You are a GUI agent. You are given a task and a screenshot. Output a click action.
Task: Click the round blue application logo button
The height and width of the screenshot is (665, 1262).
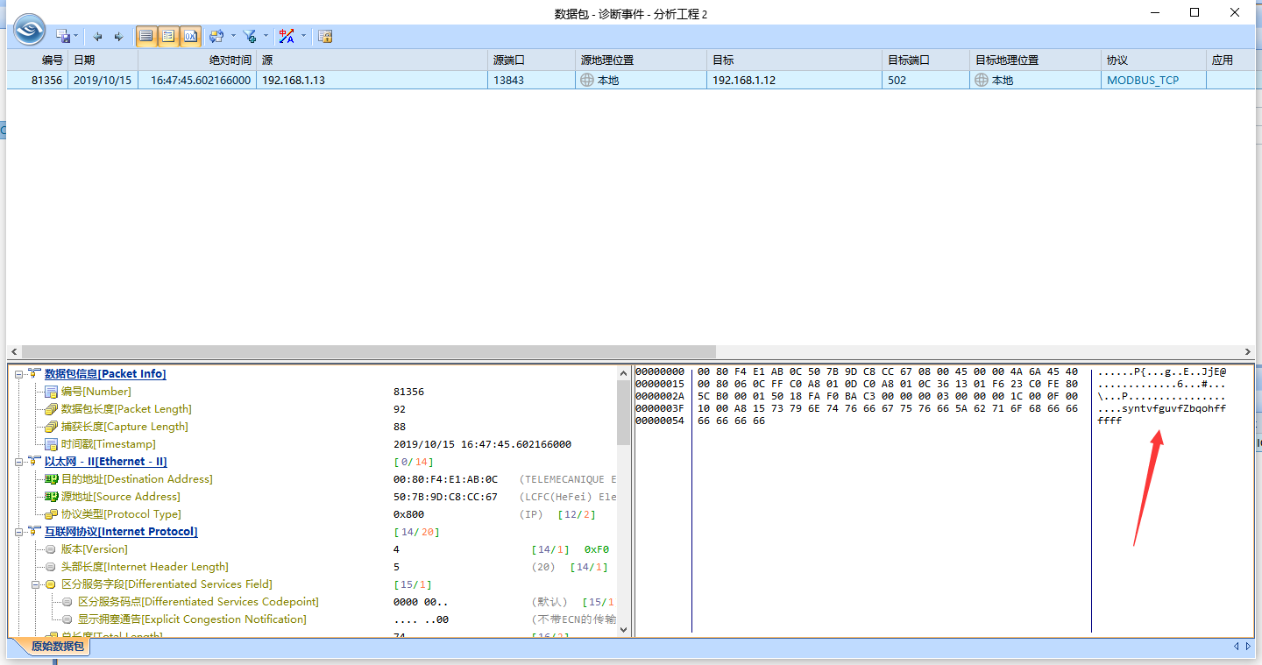[x=29, y=30]
